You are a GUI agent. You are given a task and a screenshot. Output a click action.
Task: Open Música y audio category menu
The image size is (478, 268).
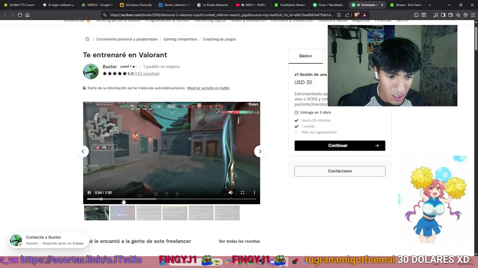click(333, 21)
